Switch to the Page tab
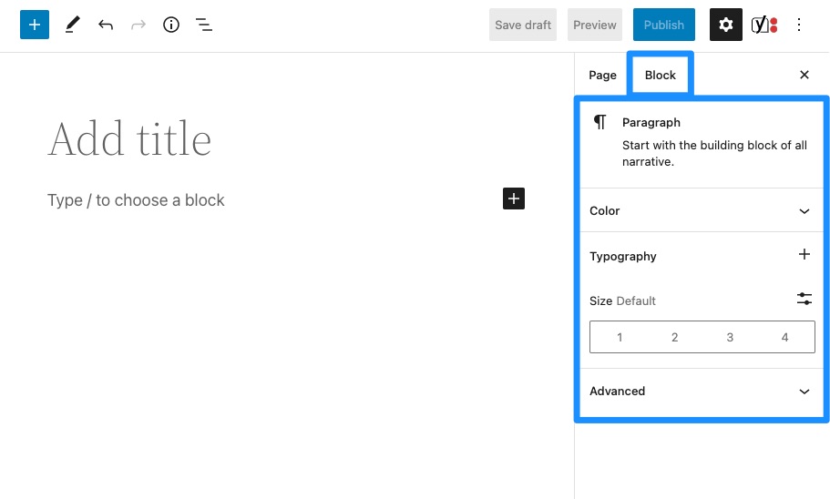The image size is (830, 499). click(602, 75)
